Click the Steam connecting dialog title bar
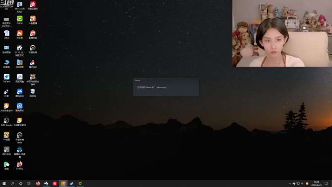The height and width of the screenshot is (187, 332). (x=166, y=80)
